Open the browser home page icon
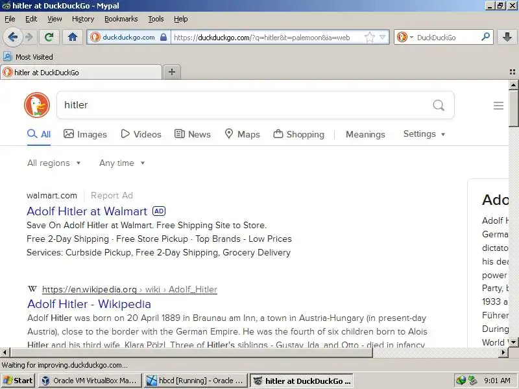 [x=72, y=37]
